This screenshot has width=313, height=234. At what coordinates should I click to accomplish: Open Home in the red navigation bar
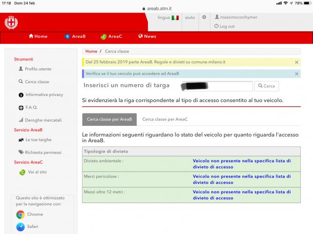[38, 37]
